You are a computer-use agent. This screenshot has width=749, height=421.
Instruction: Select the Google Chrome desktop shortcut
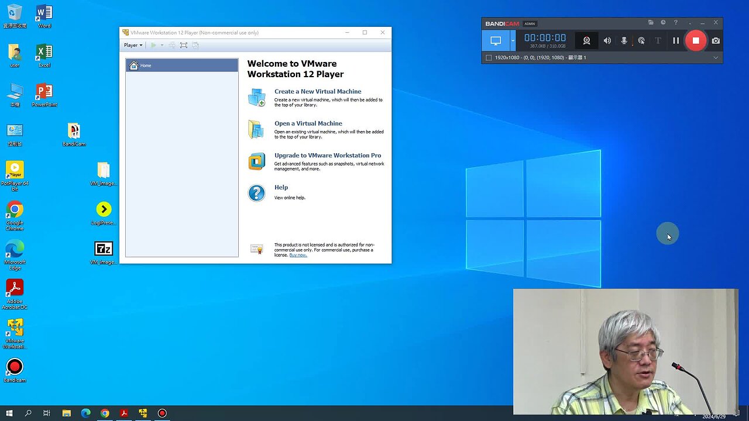[15, 216]
